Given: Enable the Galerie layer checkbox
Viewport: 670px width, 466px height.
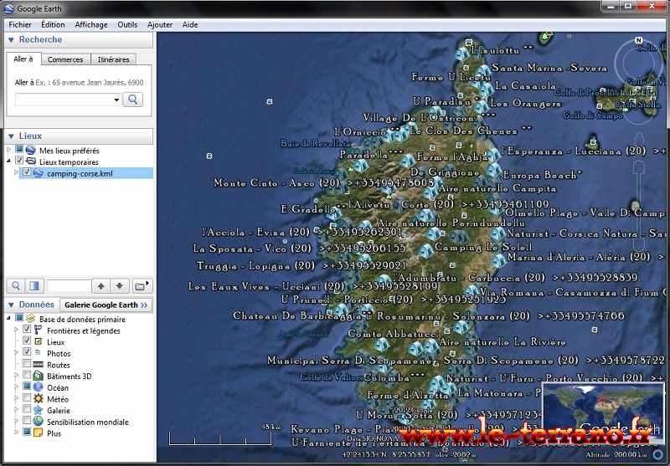Looking at the screenshot, I should (x=27, y=409).
